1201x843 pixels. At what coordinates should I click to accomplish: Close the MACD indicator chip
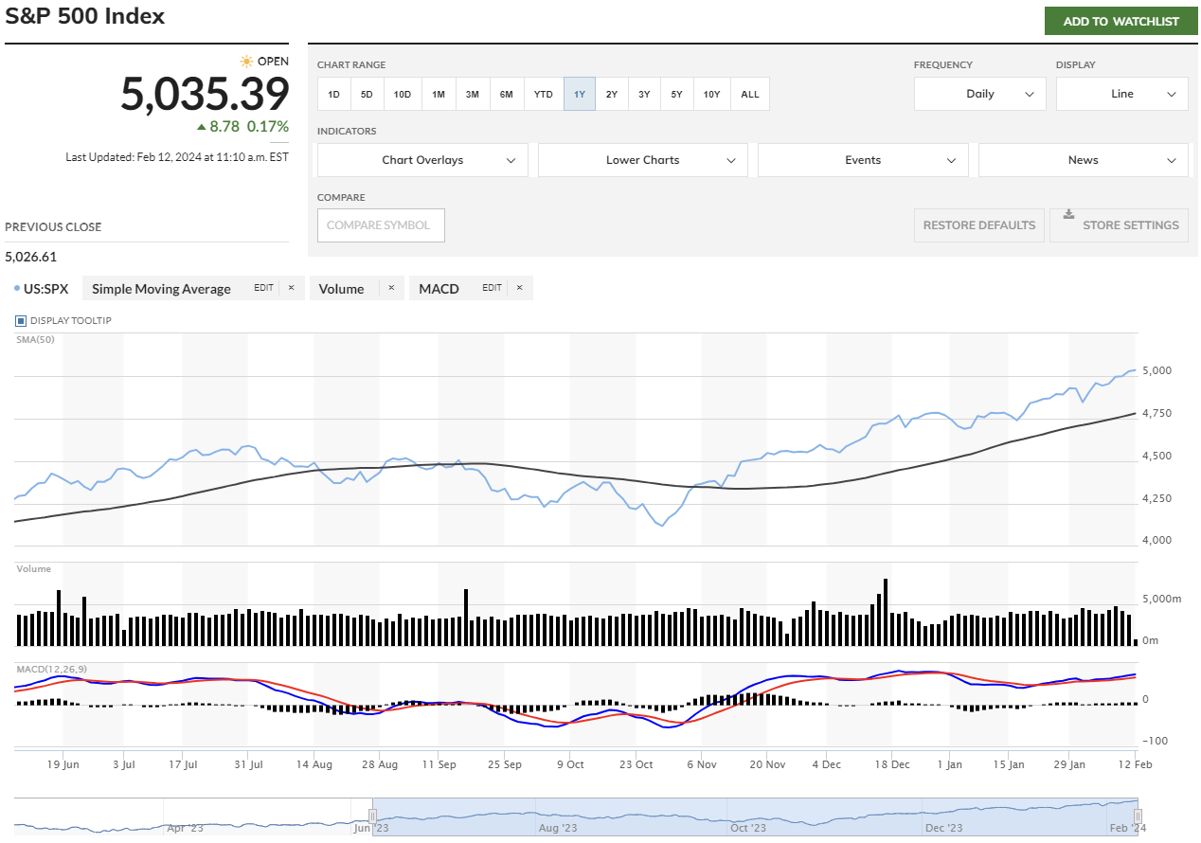(519, 288)
